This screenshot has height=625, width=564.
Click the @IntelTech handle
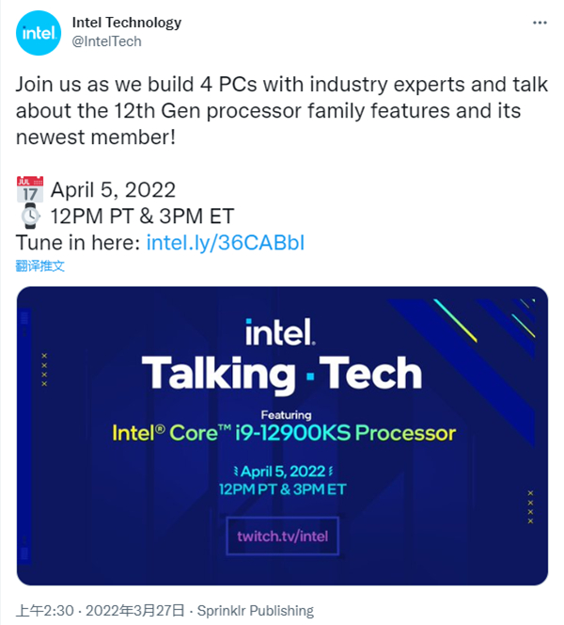pos(106,41)
